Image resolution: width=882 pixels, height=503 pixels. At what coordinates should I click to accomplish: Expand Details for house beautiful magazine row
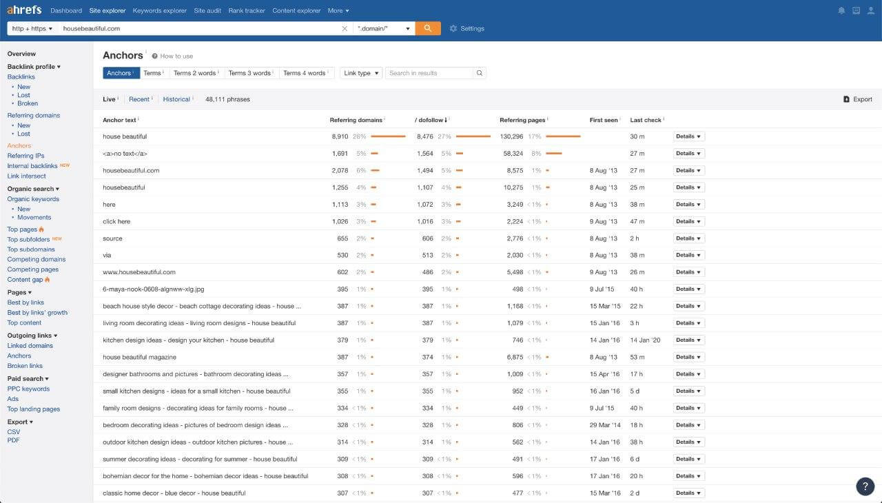(x=688, y=357)
